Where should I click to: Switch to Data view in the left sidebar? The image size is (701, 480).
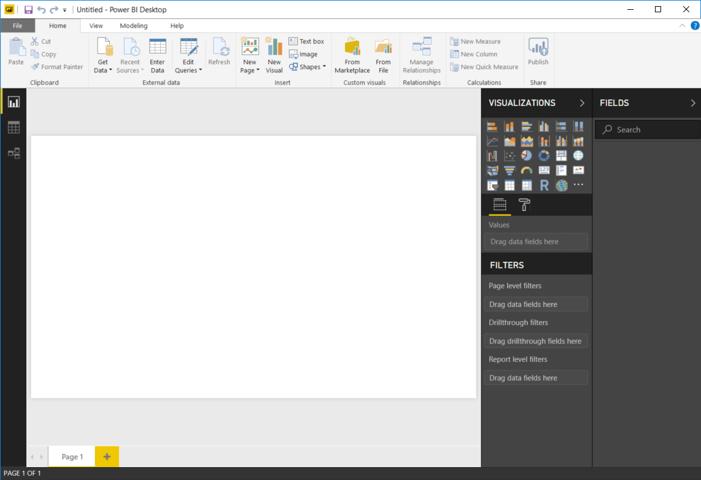pyautogui.click(x=14, y=127)
